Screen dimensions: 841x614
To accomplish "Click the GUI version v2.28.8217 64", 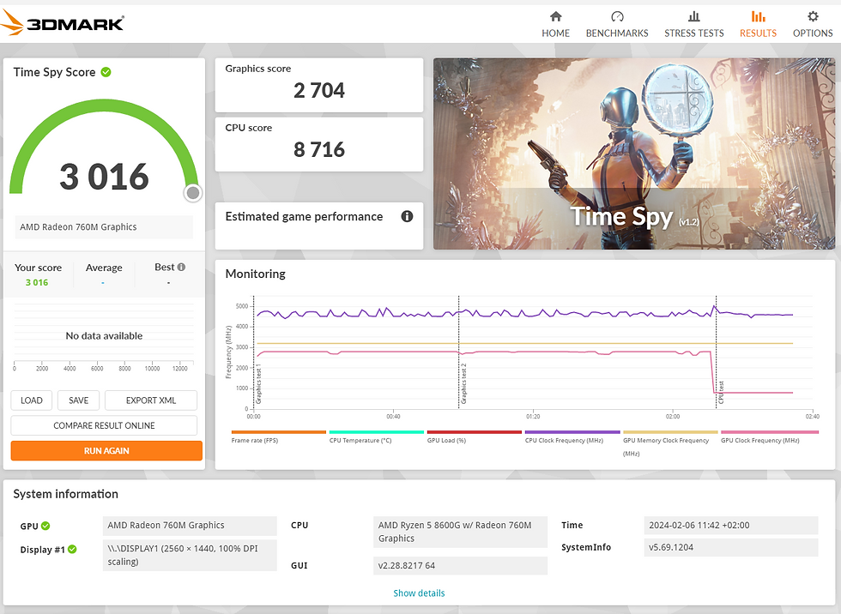I will tap(460, 565).
